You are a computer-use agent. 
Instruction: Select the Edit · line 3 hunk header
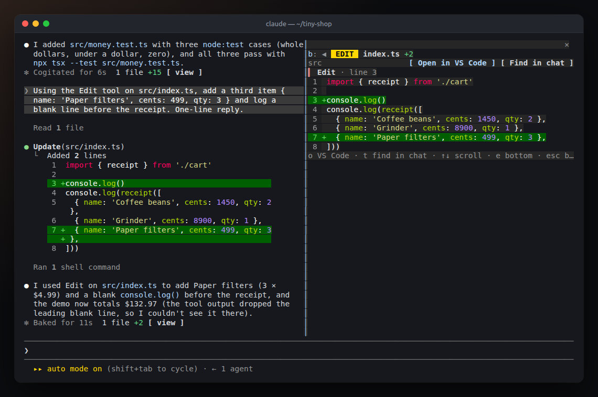click(347, 72)
